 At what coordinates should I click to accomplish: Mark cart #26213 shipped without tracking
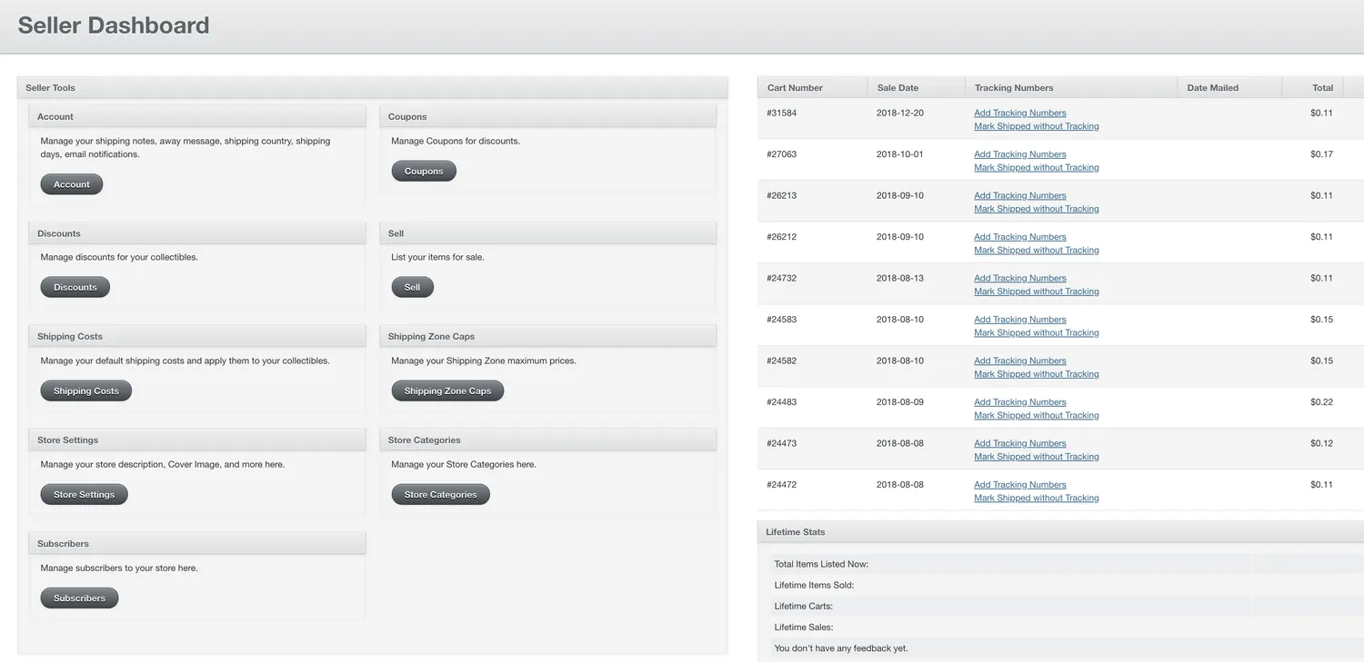tap(1036, 209)
